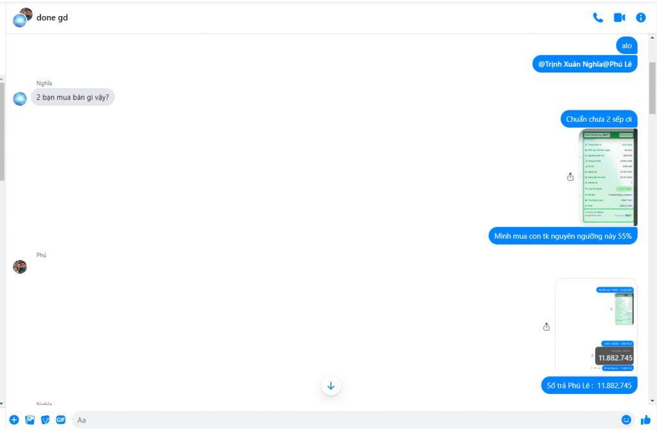Open the GIF picker

61,420
